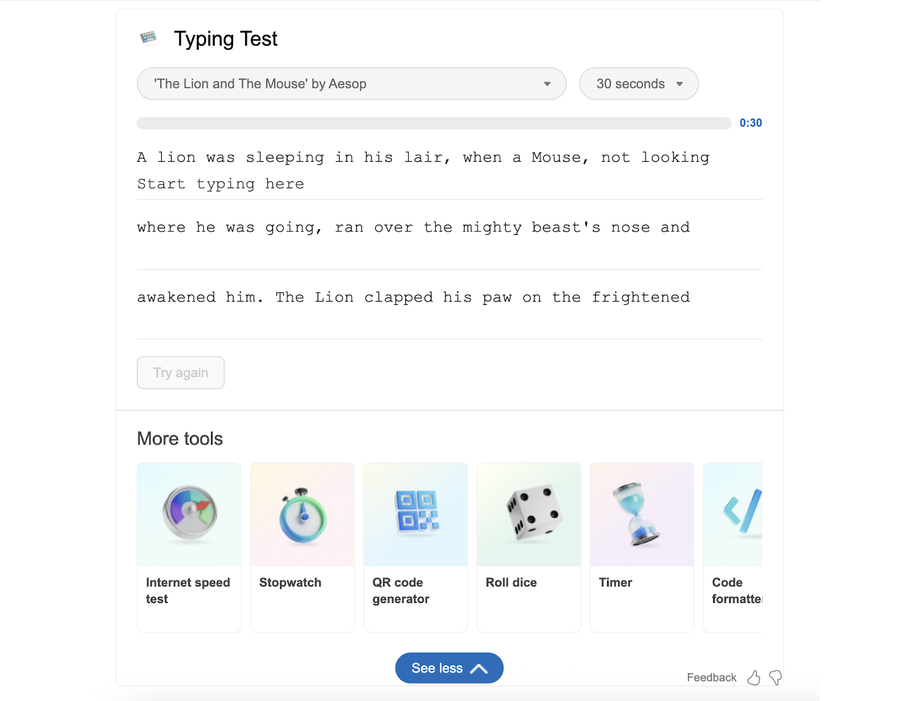
Task: Click the typing progress bar
Action: point(433,123)
